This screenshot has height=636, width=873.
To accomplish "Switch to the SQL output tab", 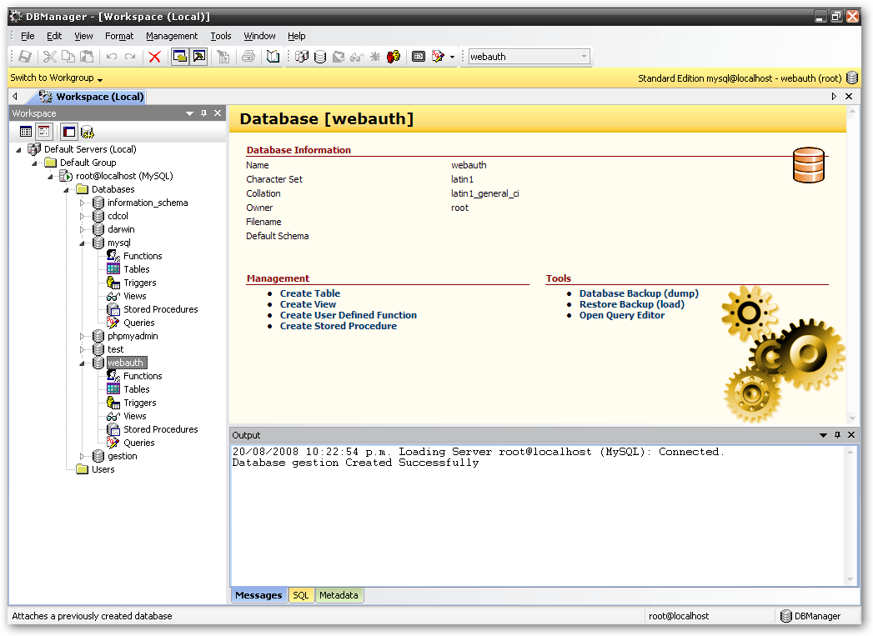I will [301, 595].
